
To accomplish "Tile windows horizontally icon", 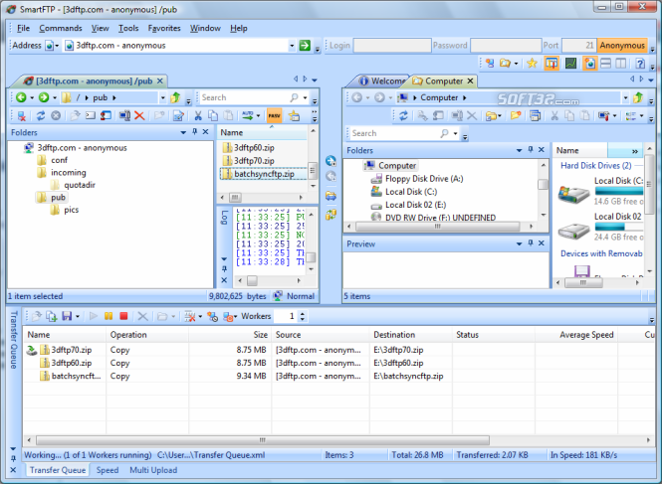I will 605,64.
